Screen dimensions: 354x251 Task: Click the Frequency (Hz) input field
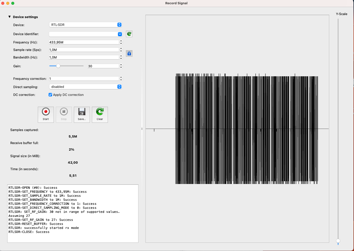(x=84, y=42)
